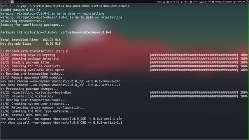This screenshot has width=249, height=140.
Task: Click the tray icon at status bar's far right
Action: click(x=247, y=2)
